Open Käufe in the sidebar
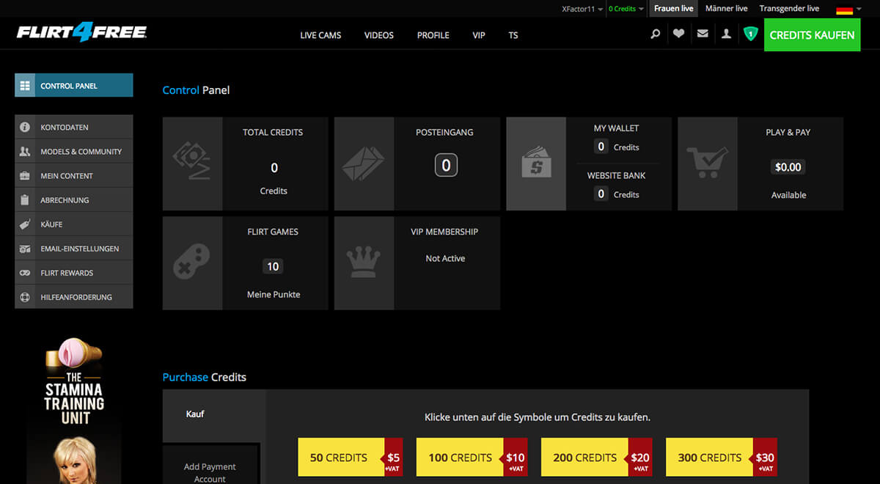The width and height of the screenshot is (880, 484). (74, 224)
